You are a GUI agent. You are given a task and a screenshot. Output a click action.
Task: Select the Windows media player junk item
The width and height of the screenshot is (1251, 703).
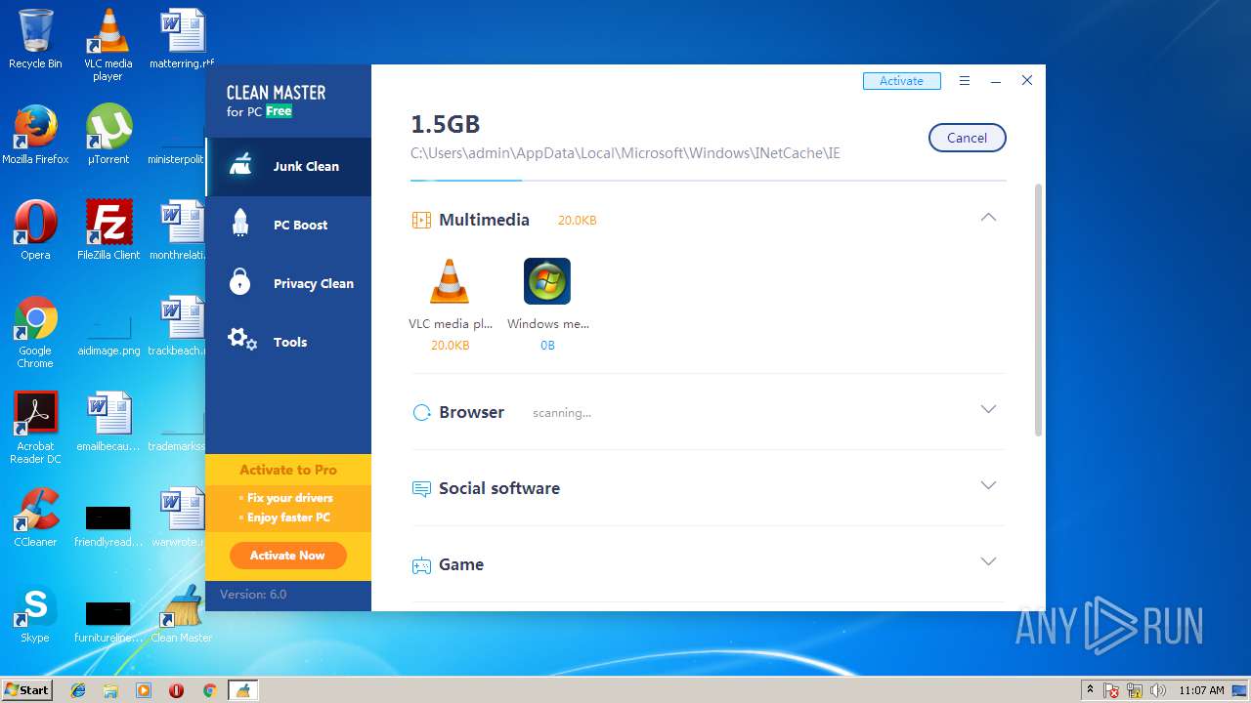[547, 305]
